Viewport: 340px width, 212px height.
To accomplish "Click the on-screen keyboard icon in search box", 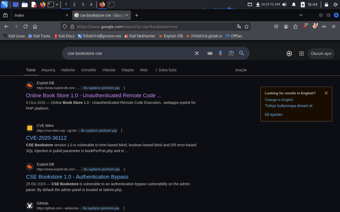I will coord(210,53).
